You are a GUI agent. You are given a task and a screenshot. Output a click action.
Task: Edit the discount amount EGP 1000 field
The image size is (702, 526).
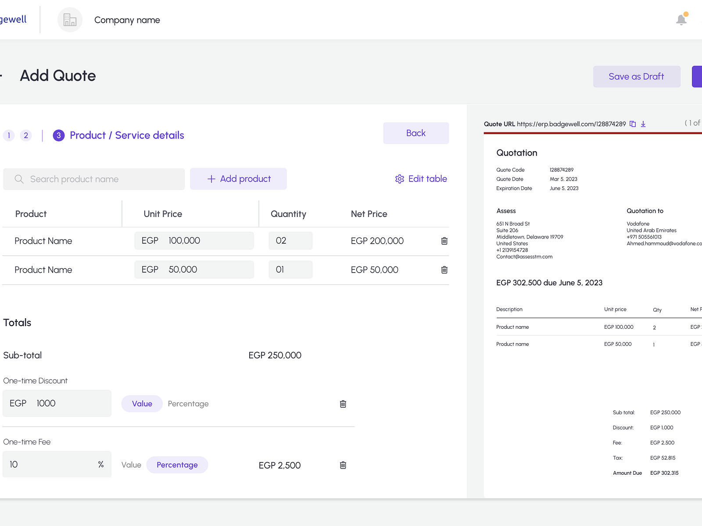pyautogui.click(x=57, y=403)
